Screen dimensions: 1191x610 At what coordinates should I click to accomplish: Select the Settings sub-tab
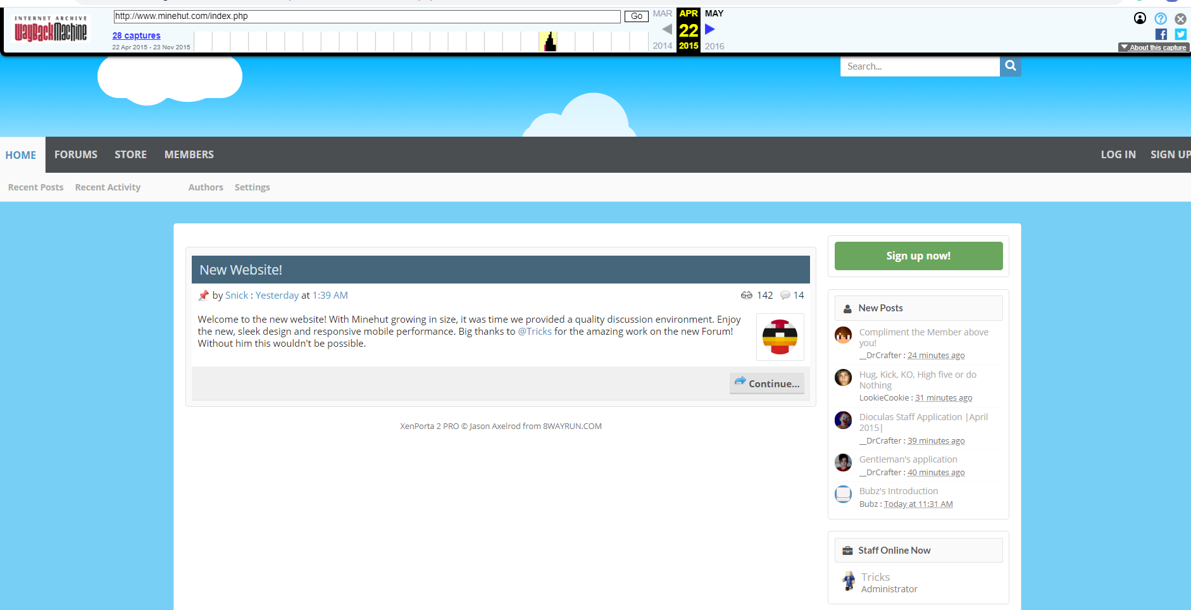(253, 187)
